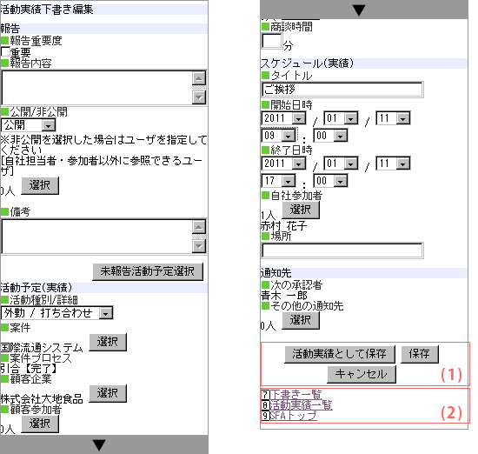Image resolution: width=478 pixels, height=454 pixels.
Task: Click the keypad 8 icon beside 活動実績一覧
Action: [x=266, y=405]
